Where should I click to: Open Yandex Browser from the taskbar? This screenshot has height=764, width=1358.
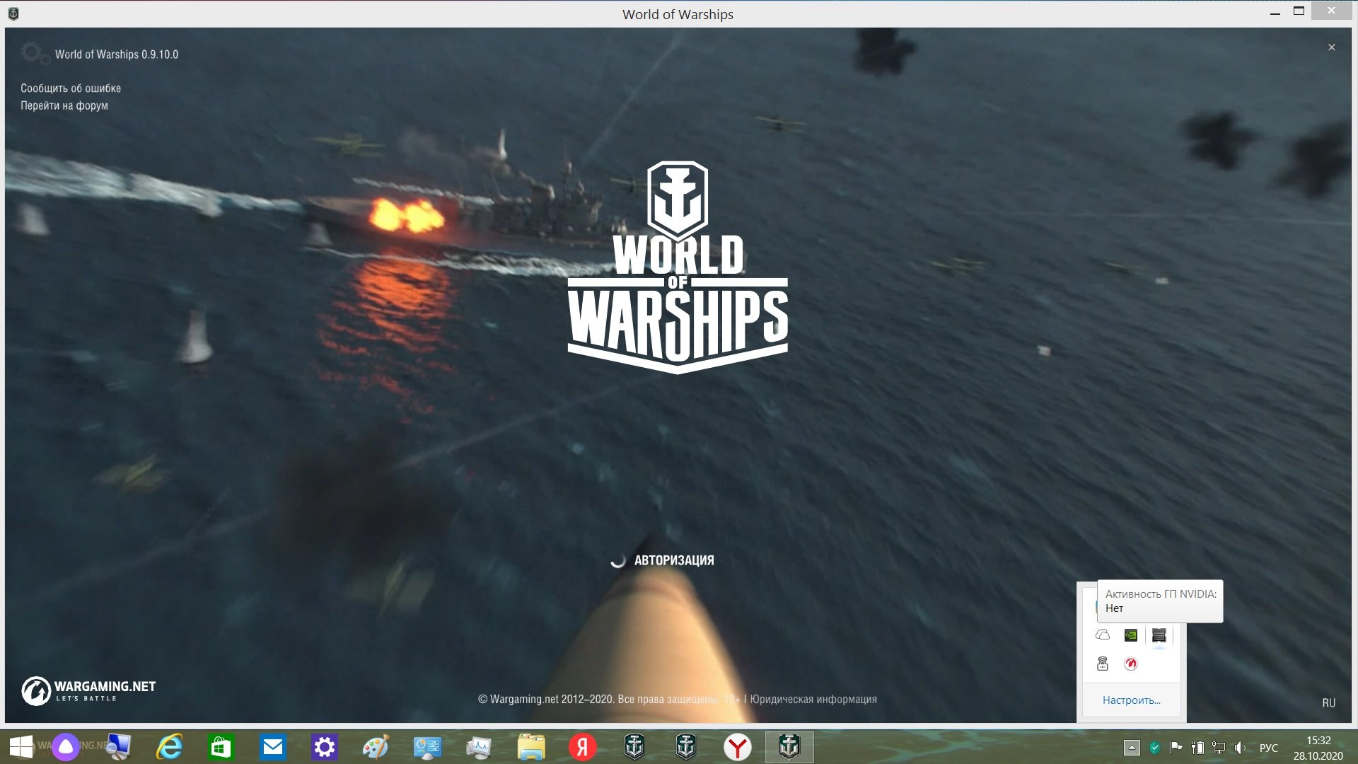point(738,747)
